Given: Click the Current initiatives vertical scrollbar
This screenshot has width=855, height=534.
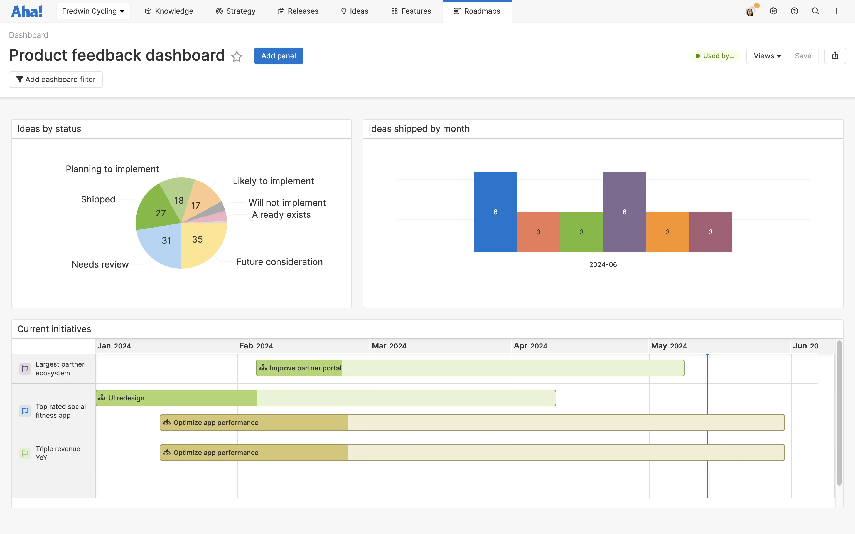Looking at the screenshot, I should (839, 413).
